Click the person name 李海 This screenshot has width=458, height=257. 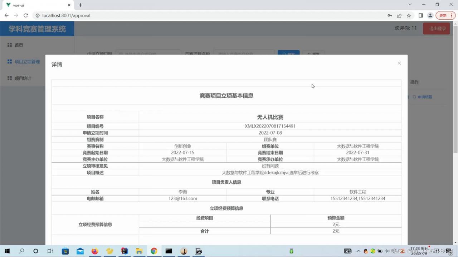coord(183,192)
